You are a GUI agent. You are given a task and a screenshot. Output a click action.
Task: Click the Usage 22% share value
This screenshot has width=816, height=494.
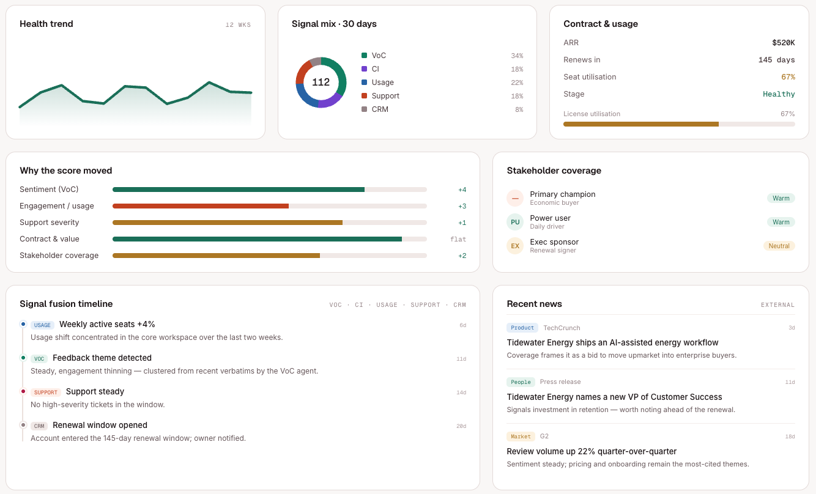click(517, 83)
